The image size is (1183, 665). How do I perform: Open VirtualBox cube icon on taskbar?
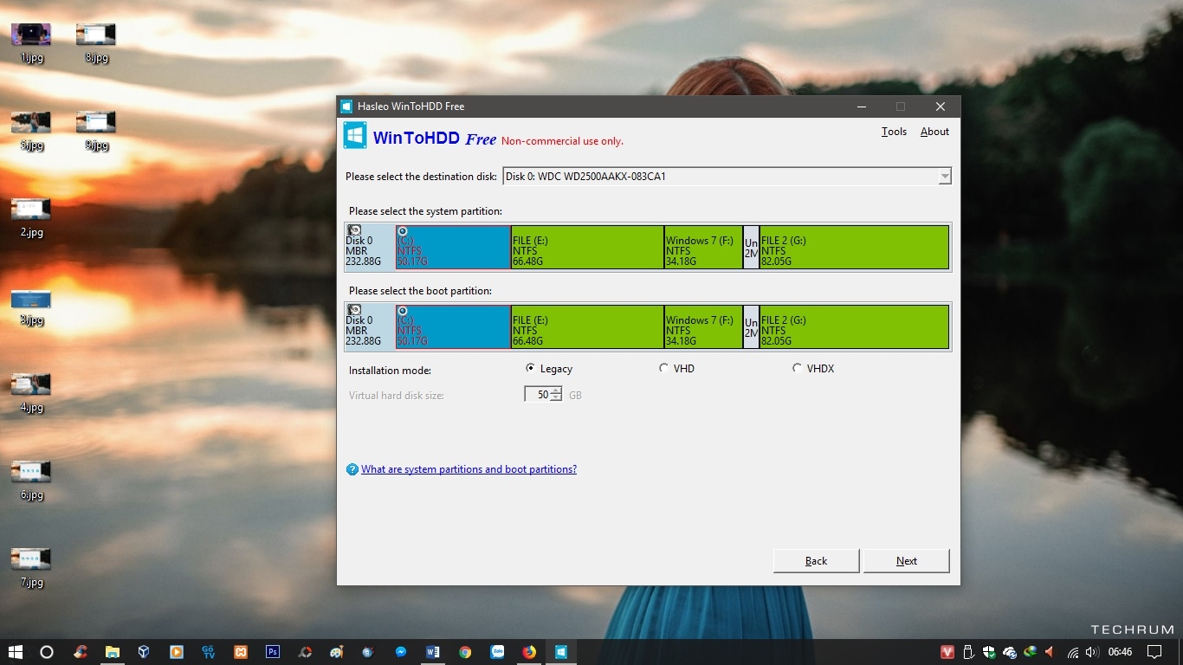pos(145,652)
